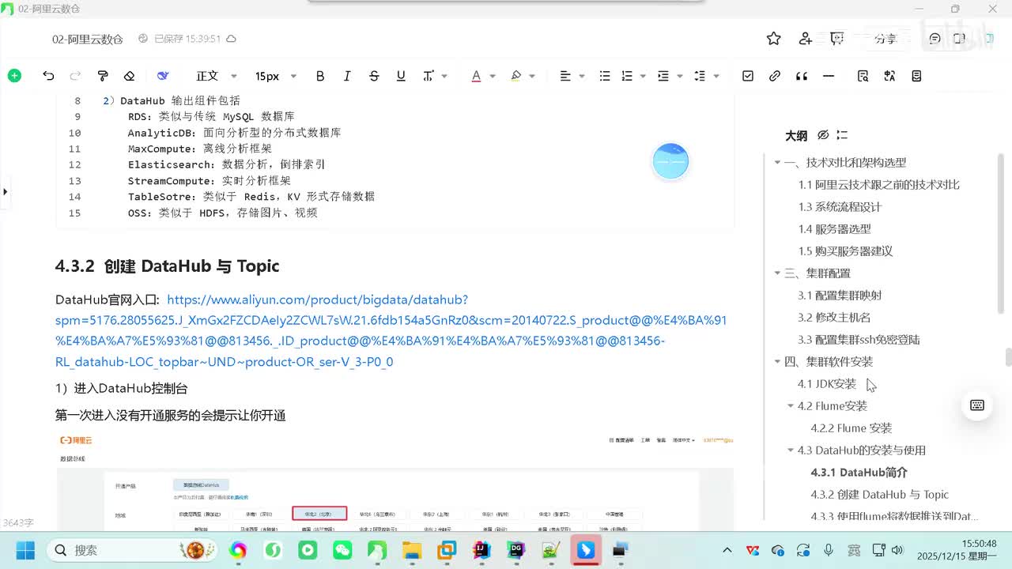Image resolution: width=1012 pixels, height=569 pixels.
Task: Click the line spacing icon
Action: tap(700, 76)
